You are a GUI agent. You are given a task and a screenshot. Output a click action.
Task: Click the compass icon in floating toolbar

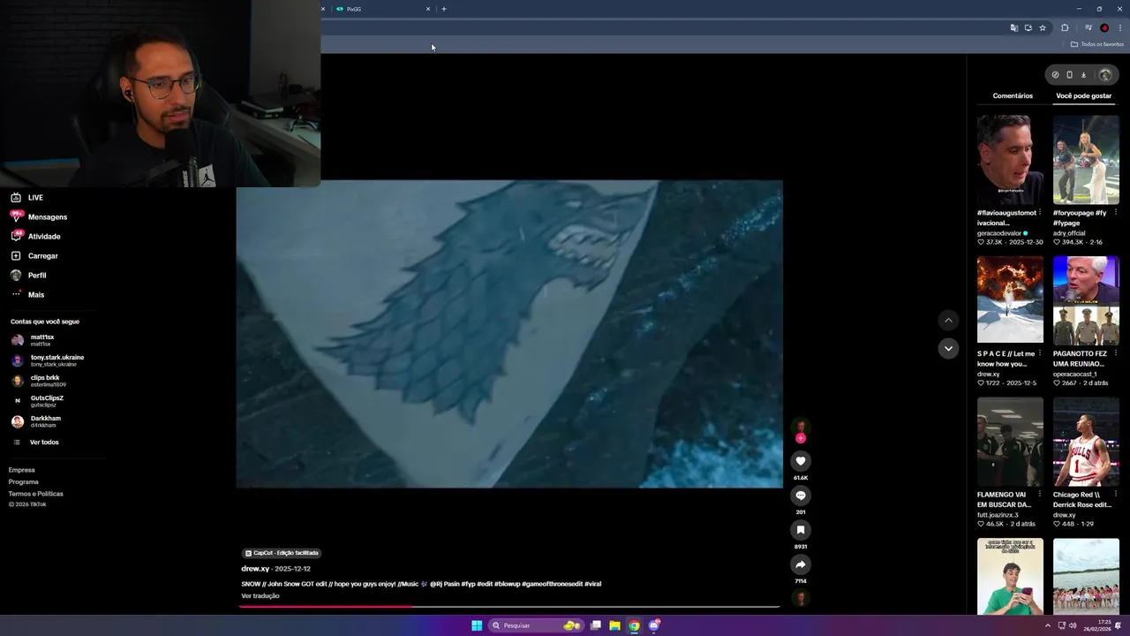coord(1055,75)
